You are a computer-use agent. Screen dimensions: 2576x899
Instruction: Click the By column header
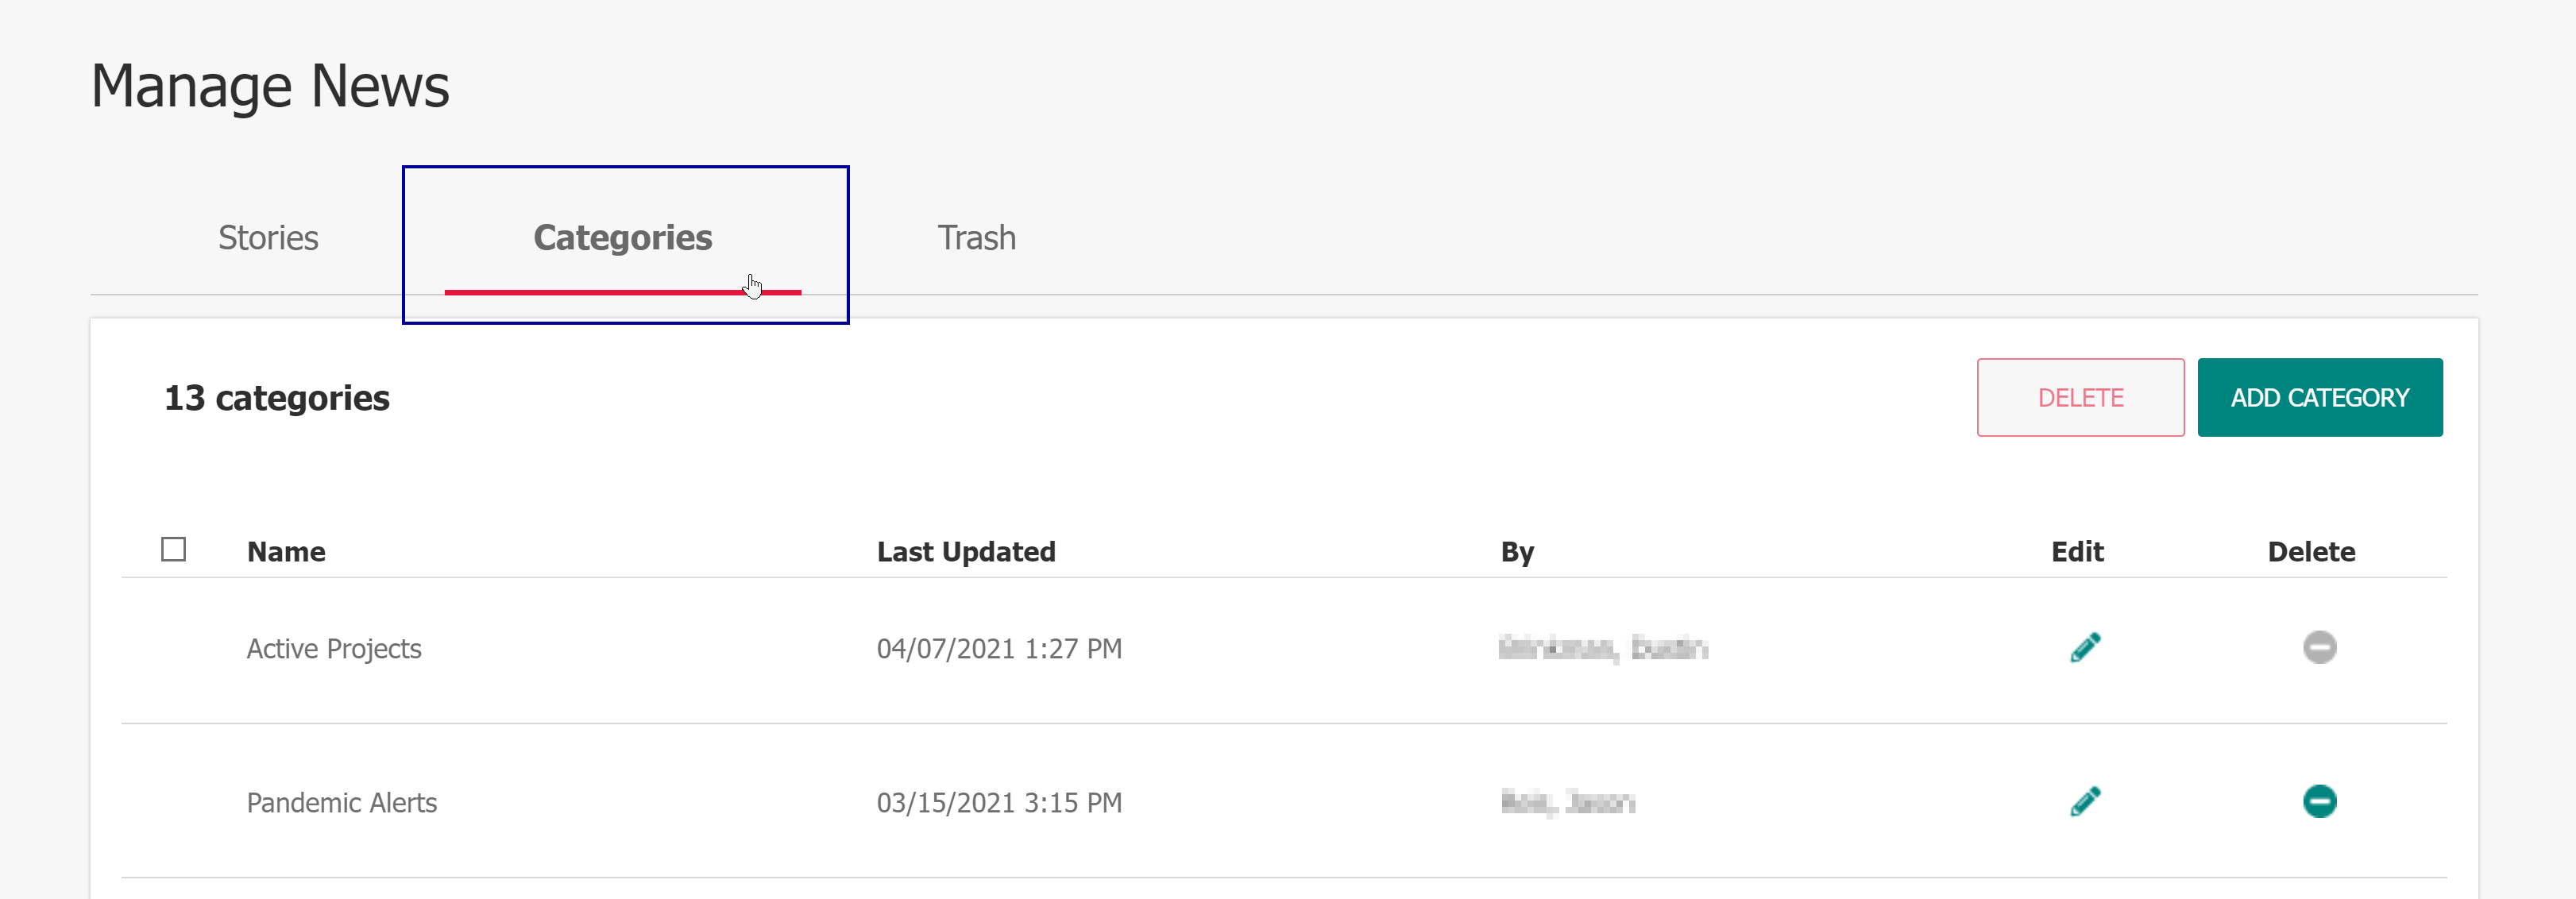pyautogui.click(x=1517, y=552)
